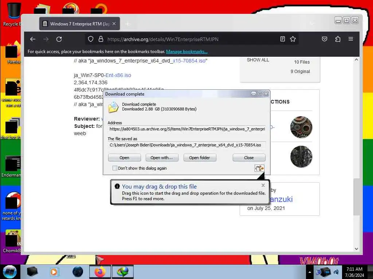Close the Download complete dialog via Close button

249,158
